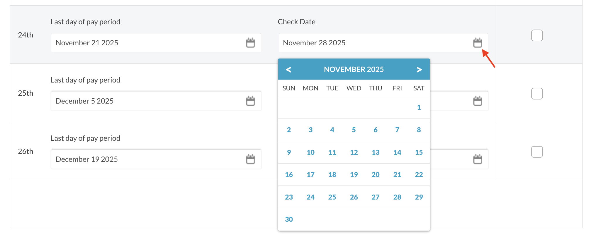Open calendar icon for December 5 2025
This screenshot has height=237, width=591.
250,101
